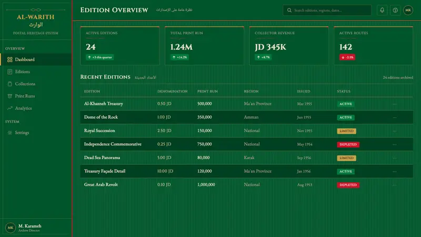Click the Collections sidebar icon
Screen dimensions: 421x237
9,84
